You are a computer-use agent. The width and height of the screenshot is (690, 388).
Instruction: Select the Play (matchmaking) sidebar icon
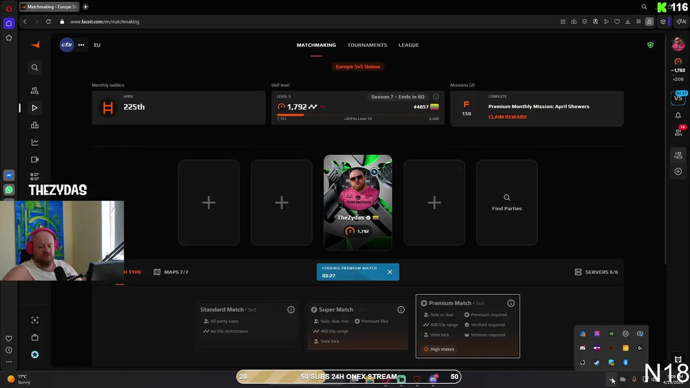pos(34,108)
